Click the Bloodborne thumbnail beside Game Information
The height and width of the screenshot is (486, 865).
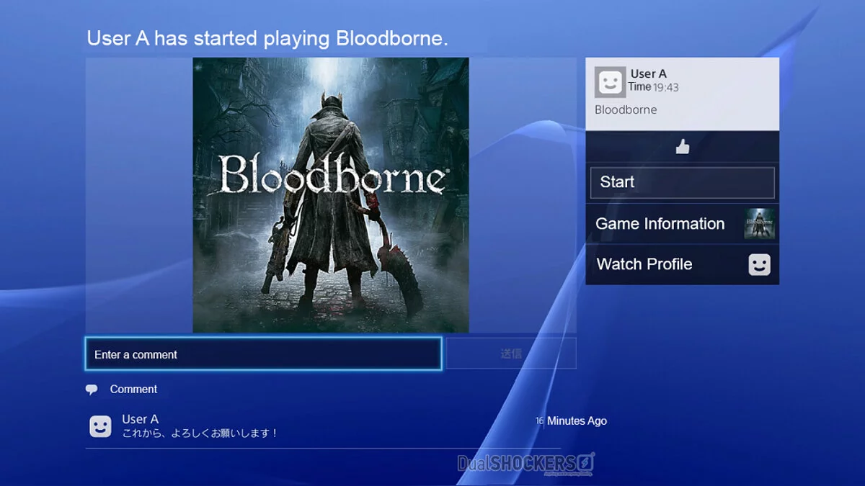click(760, 224)
